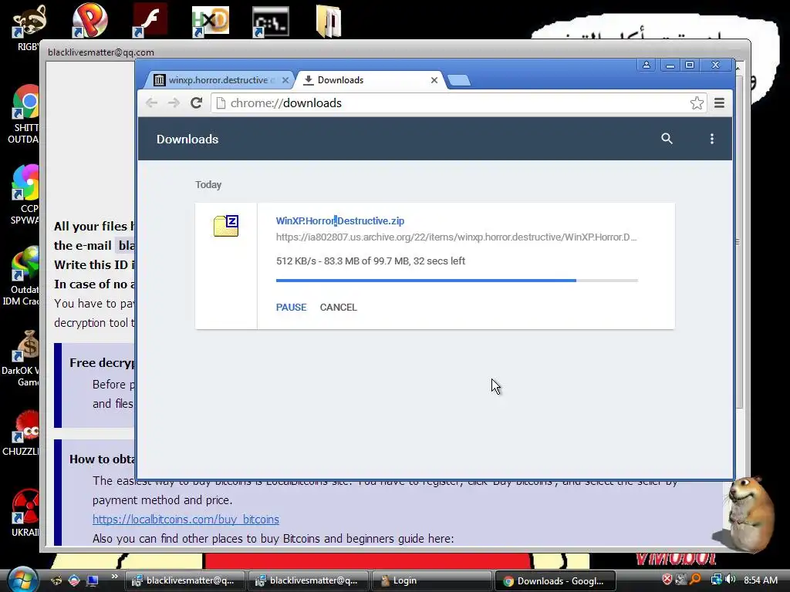The width and height of the screenshot is (790, 592).
Task: Open the UKRAINE radiation symbol shortcut
Action: tap(25, 506)
